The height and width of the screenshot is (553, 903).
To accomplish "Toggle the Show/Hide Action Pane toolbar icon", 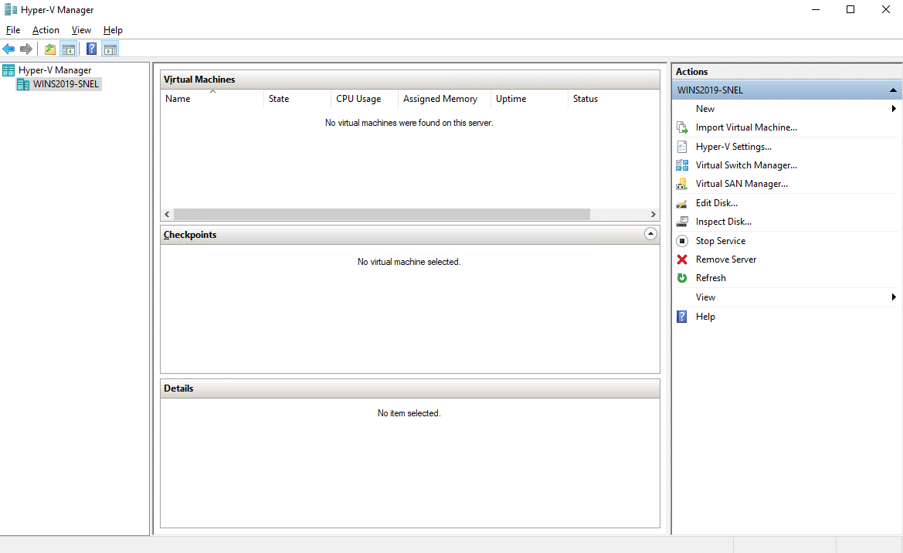I will (x=110, y=49).
